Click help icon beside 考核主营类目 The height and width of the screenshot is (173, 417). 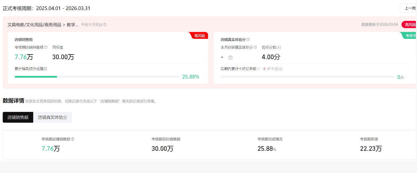click(x=105, y=25)
